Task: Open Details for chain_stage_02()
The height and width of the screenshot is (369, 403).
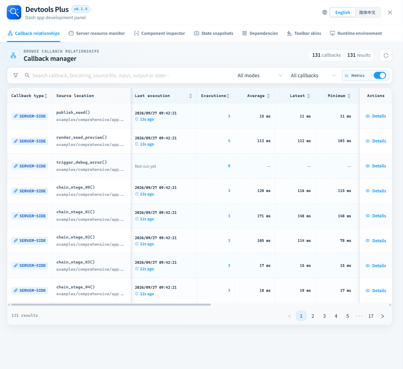Action: [x=376, y=241]
